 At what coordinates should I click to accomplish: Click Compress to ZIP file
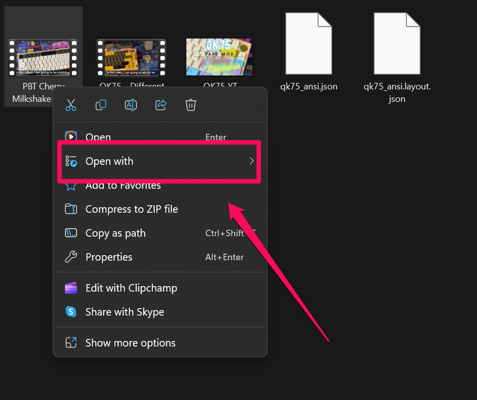[131, 209]
